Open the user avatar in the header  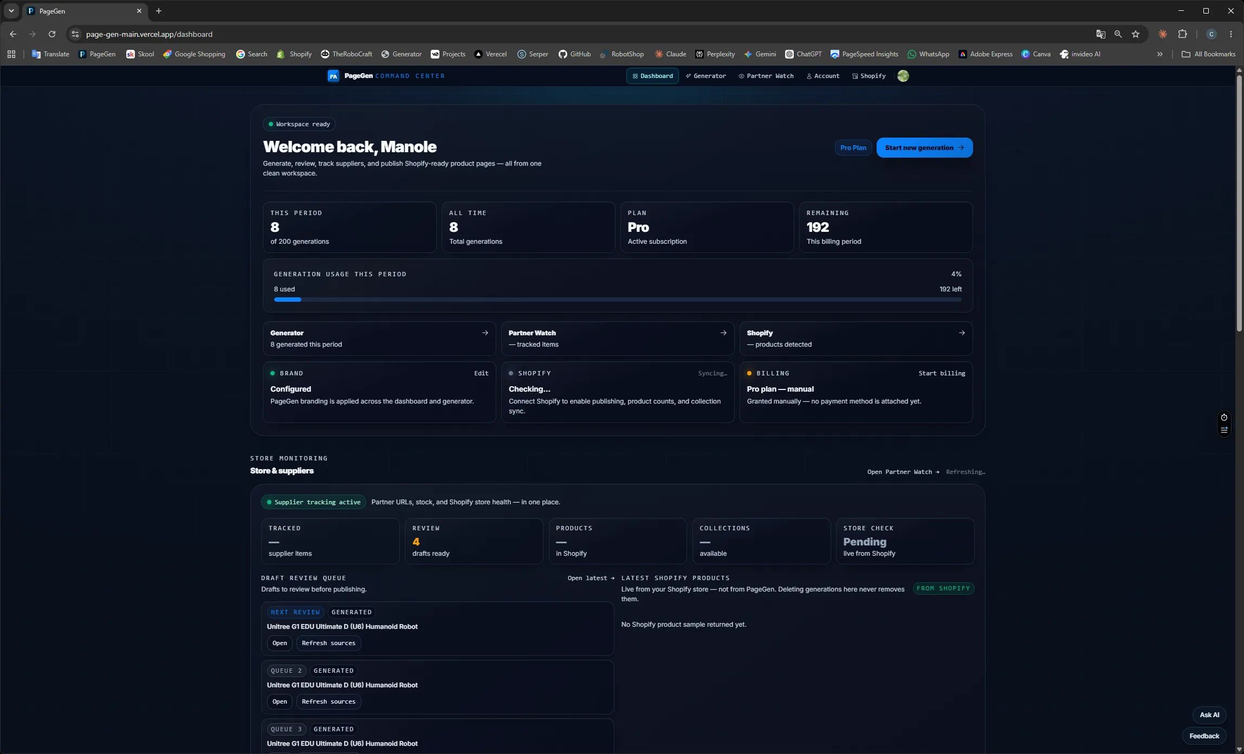coord(903,76)
